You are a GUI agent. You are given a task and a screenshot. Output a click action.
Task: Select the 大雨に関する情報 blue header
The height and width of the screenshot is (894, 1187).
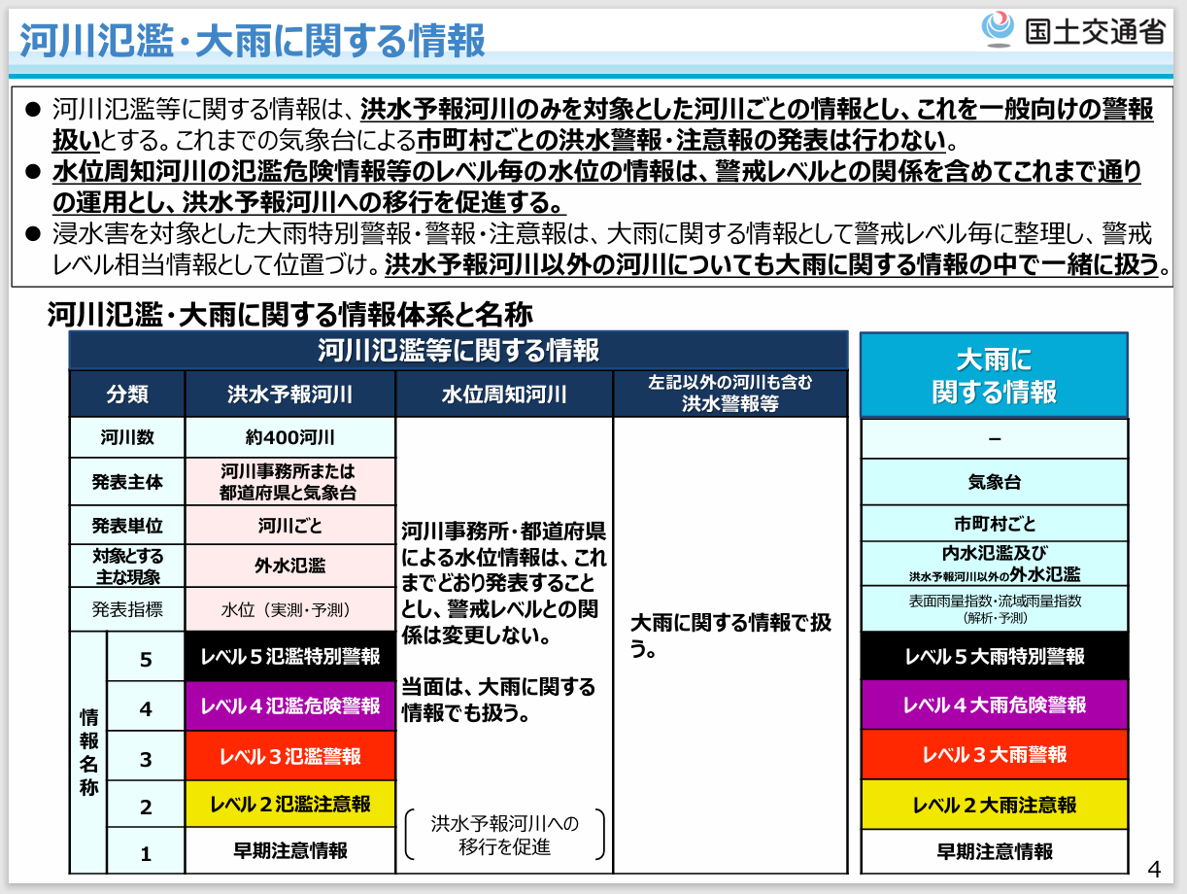994,376
